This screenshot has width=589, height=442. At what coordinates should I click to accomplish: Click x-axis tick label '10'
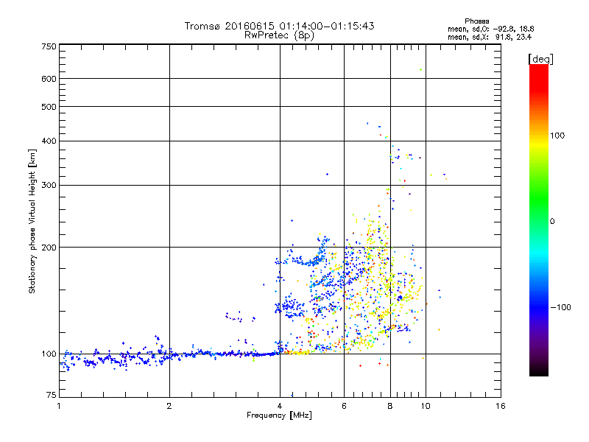[426, 406]
